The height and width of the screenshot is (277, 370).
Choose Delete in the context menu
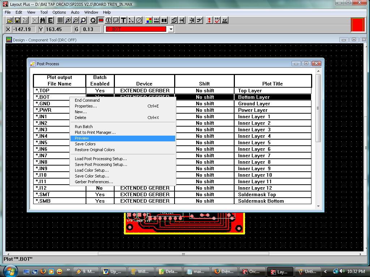[123, 118]
